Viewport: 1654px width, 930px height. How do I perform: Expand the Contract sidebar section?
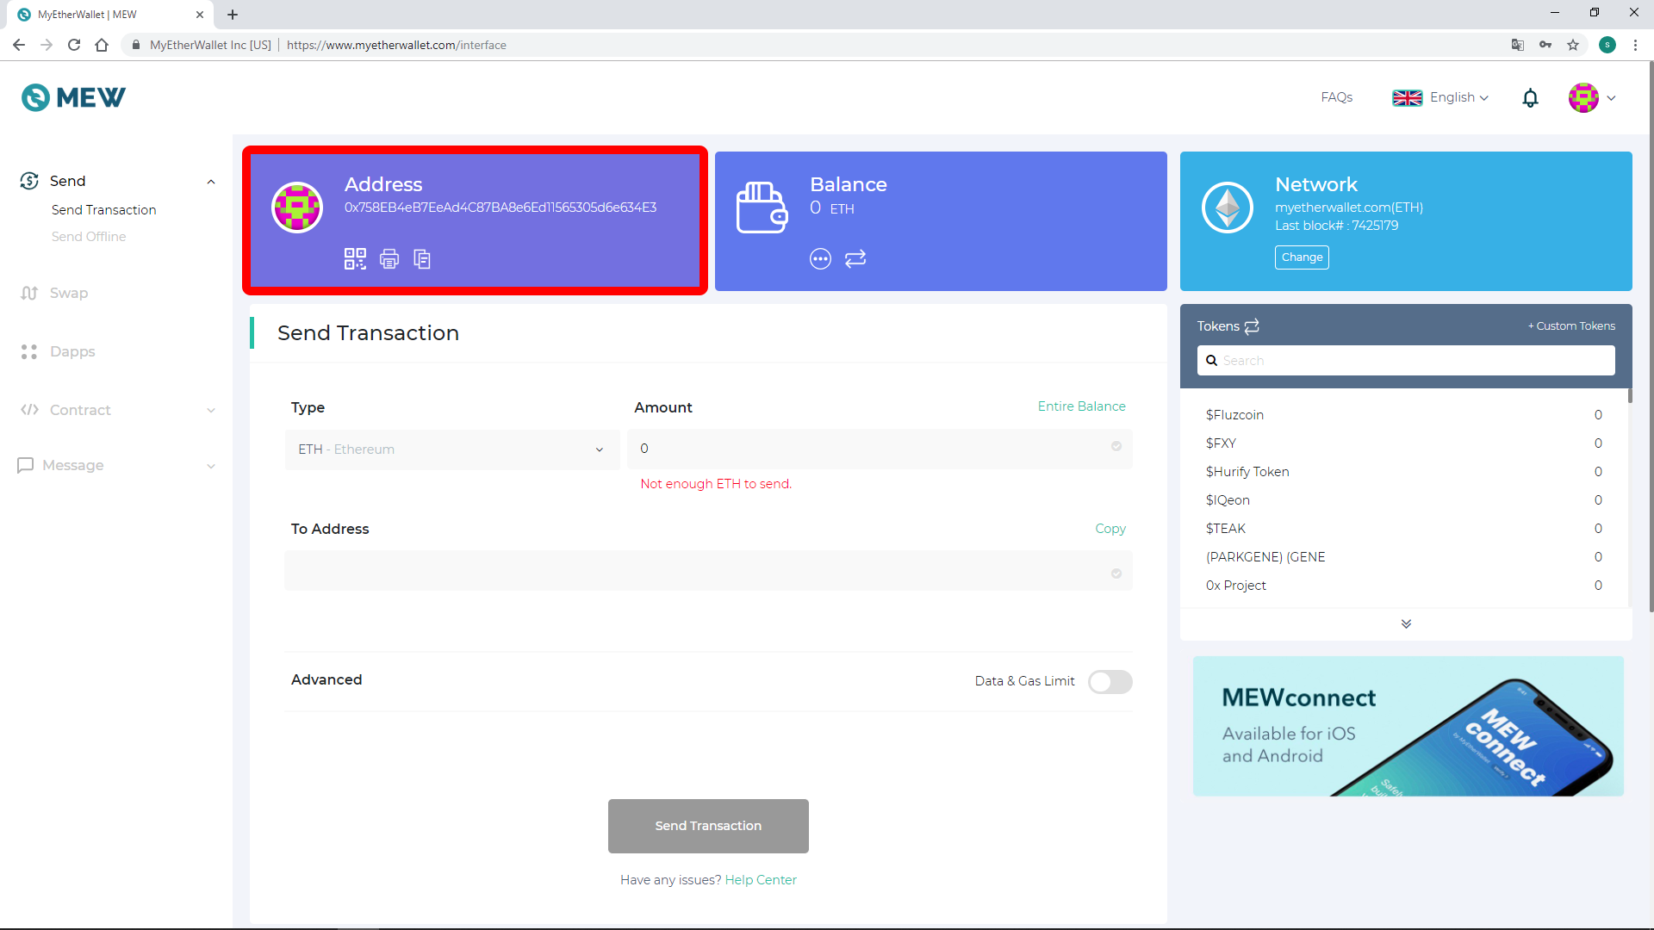211,411
